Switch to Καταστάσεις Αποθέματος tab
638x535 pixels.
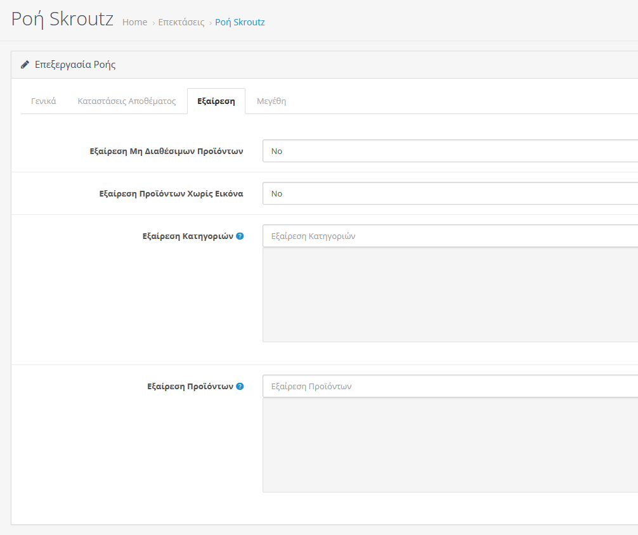coord(127,101)
